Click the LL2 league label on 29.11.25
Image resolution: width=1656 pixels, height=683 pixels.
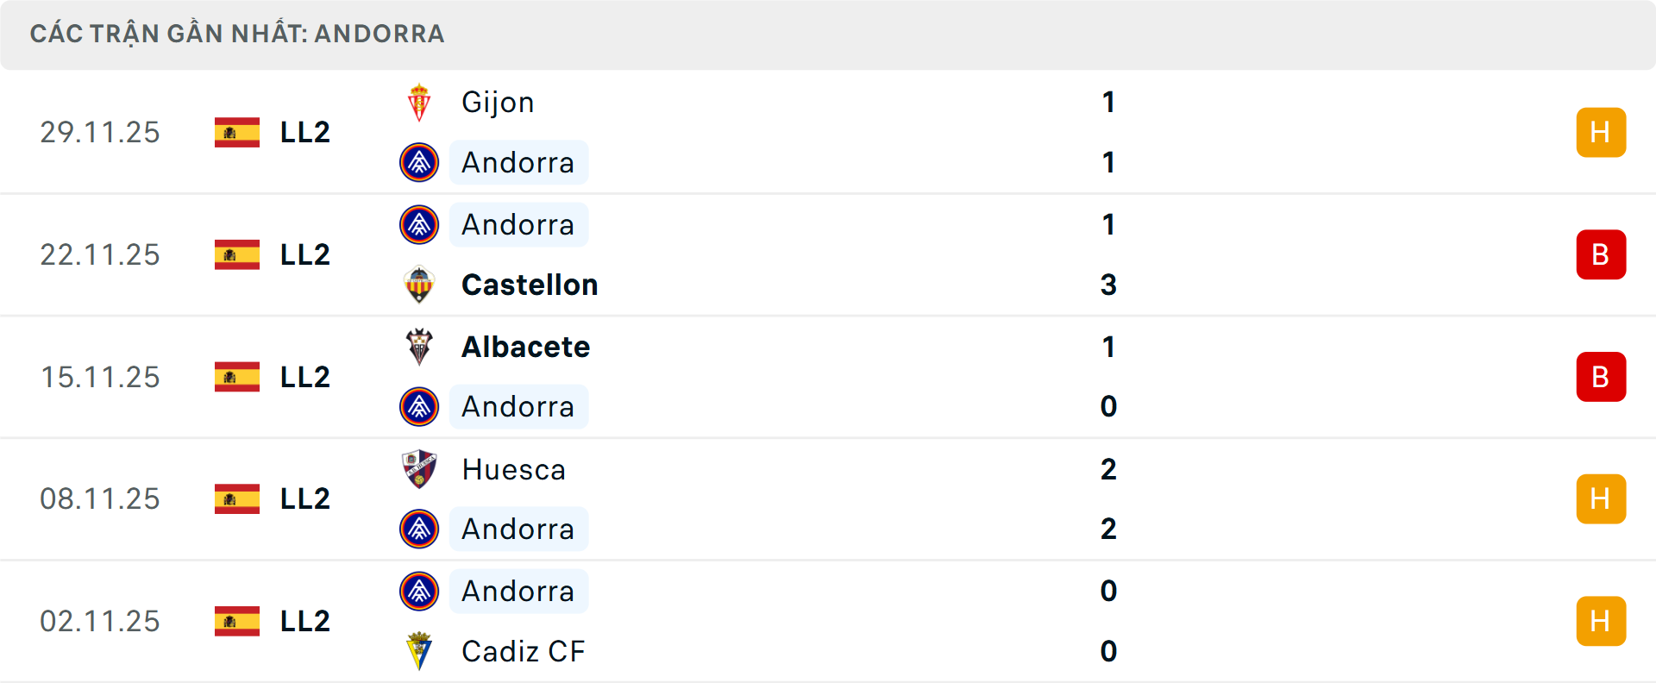(305, 132)
